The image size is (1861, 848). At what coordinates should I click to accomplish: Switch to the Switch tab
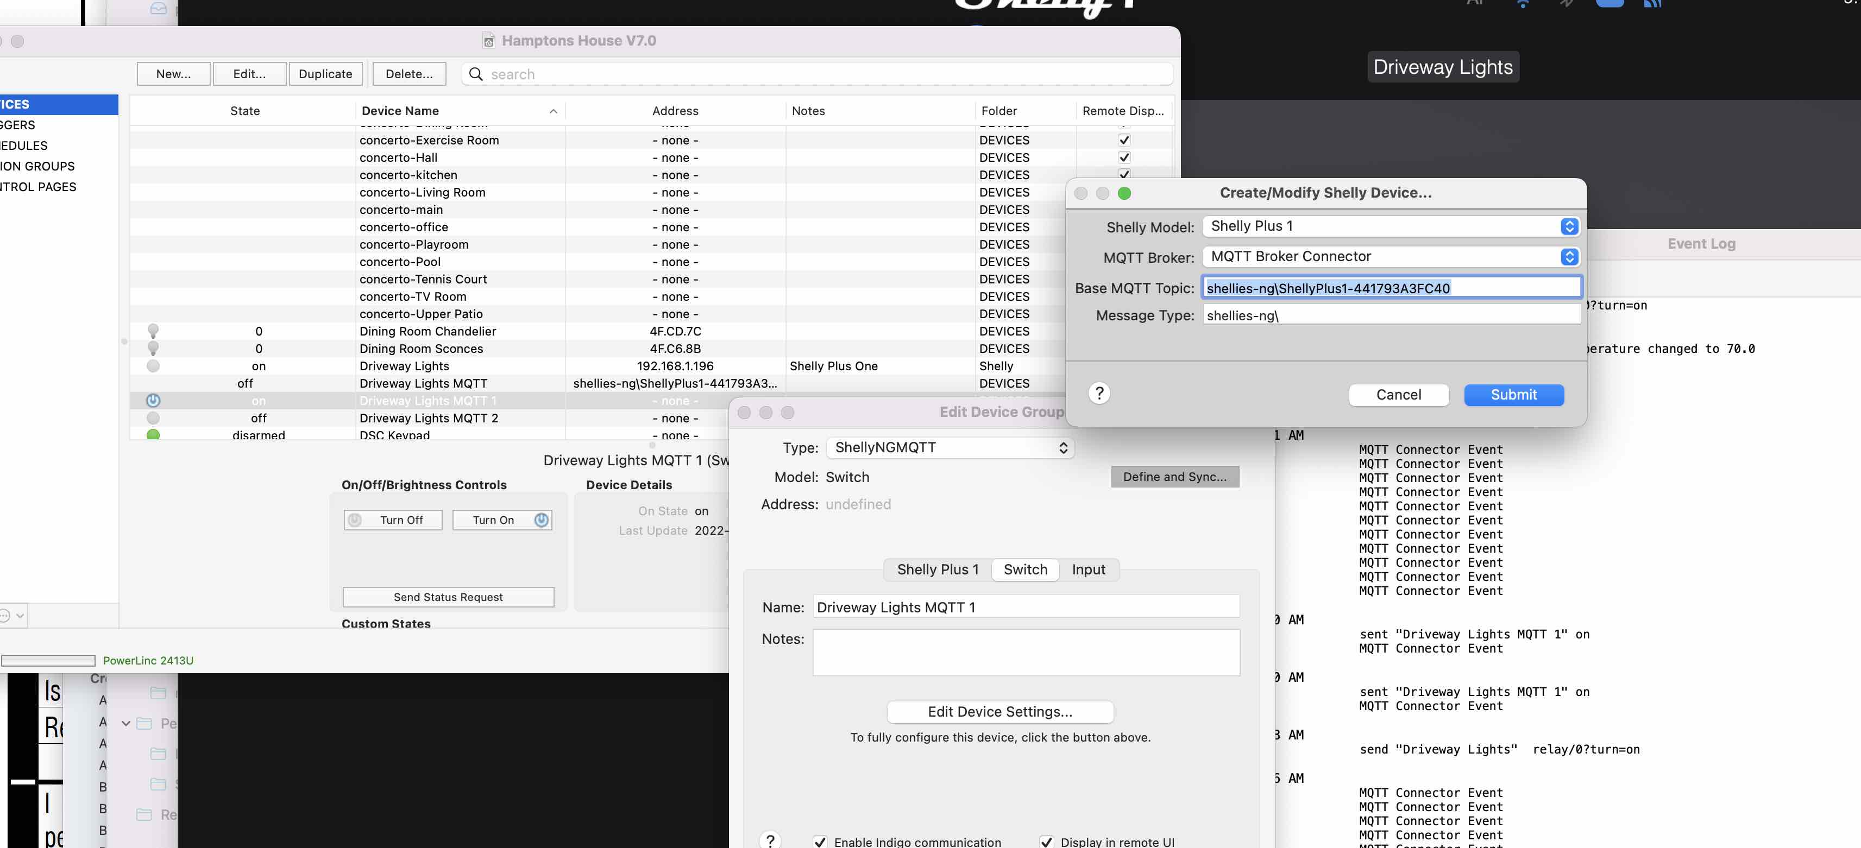click(x=1025, y=570)
